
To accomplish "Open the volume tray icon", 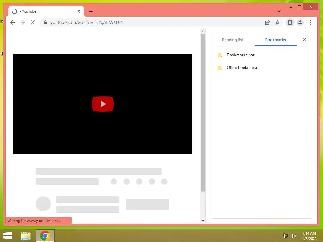I will pyautogui.click(x=293, y=236).
